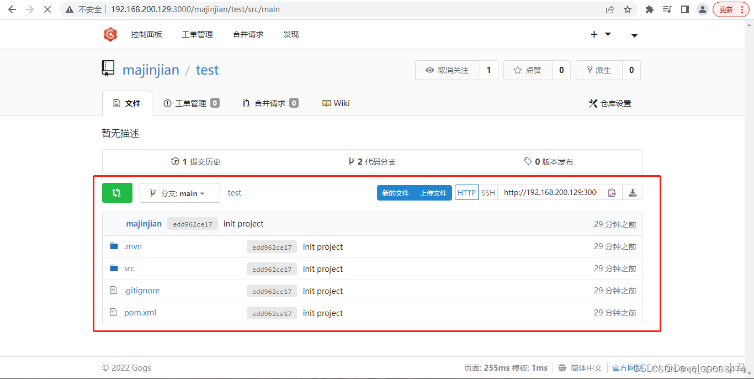This screenshot has height=379, width=754.
Task: Click the 点赞 star button
Action: click(x=528, y=70)
